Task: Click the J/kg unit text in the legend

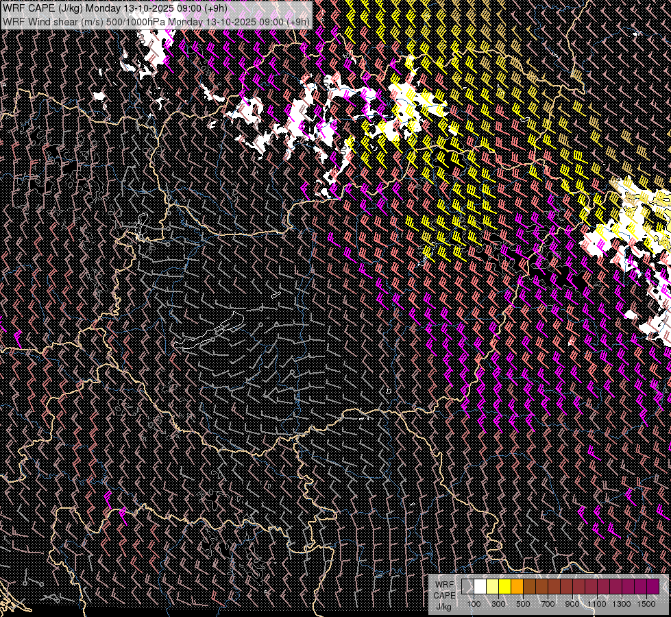Action: 443,606
